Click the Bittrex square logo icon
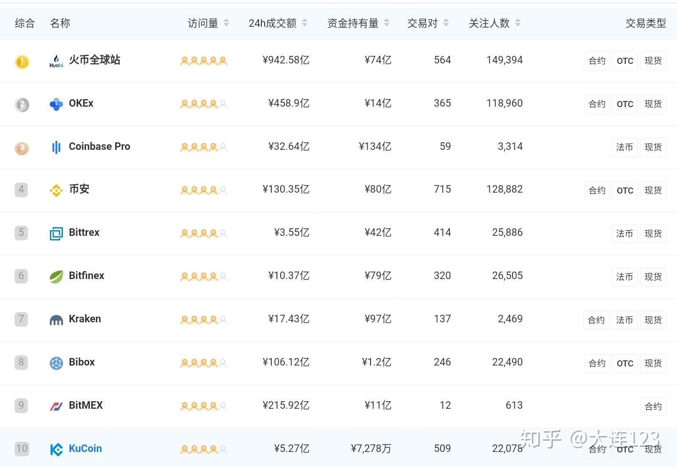Screen dimensions: 677x467 click(56, 233)
